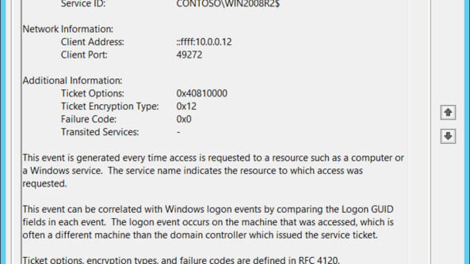The width and height of the screenshot is (470, 264).
Task: Click the Ticket Encryption Type value 0x12
Action: pos(186,106)
